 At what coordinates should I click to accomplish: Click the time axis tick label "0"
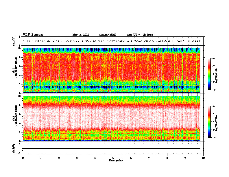tap(23, 158)
